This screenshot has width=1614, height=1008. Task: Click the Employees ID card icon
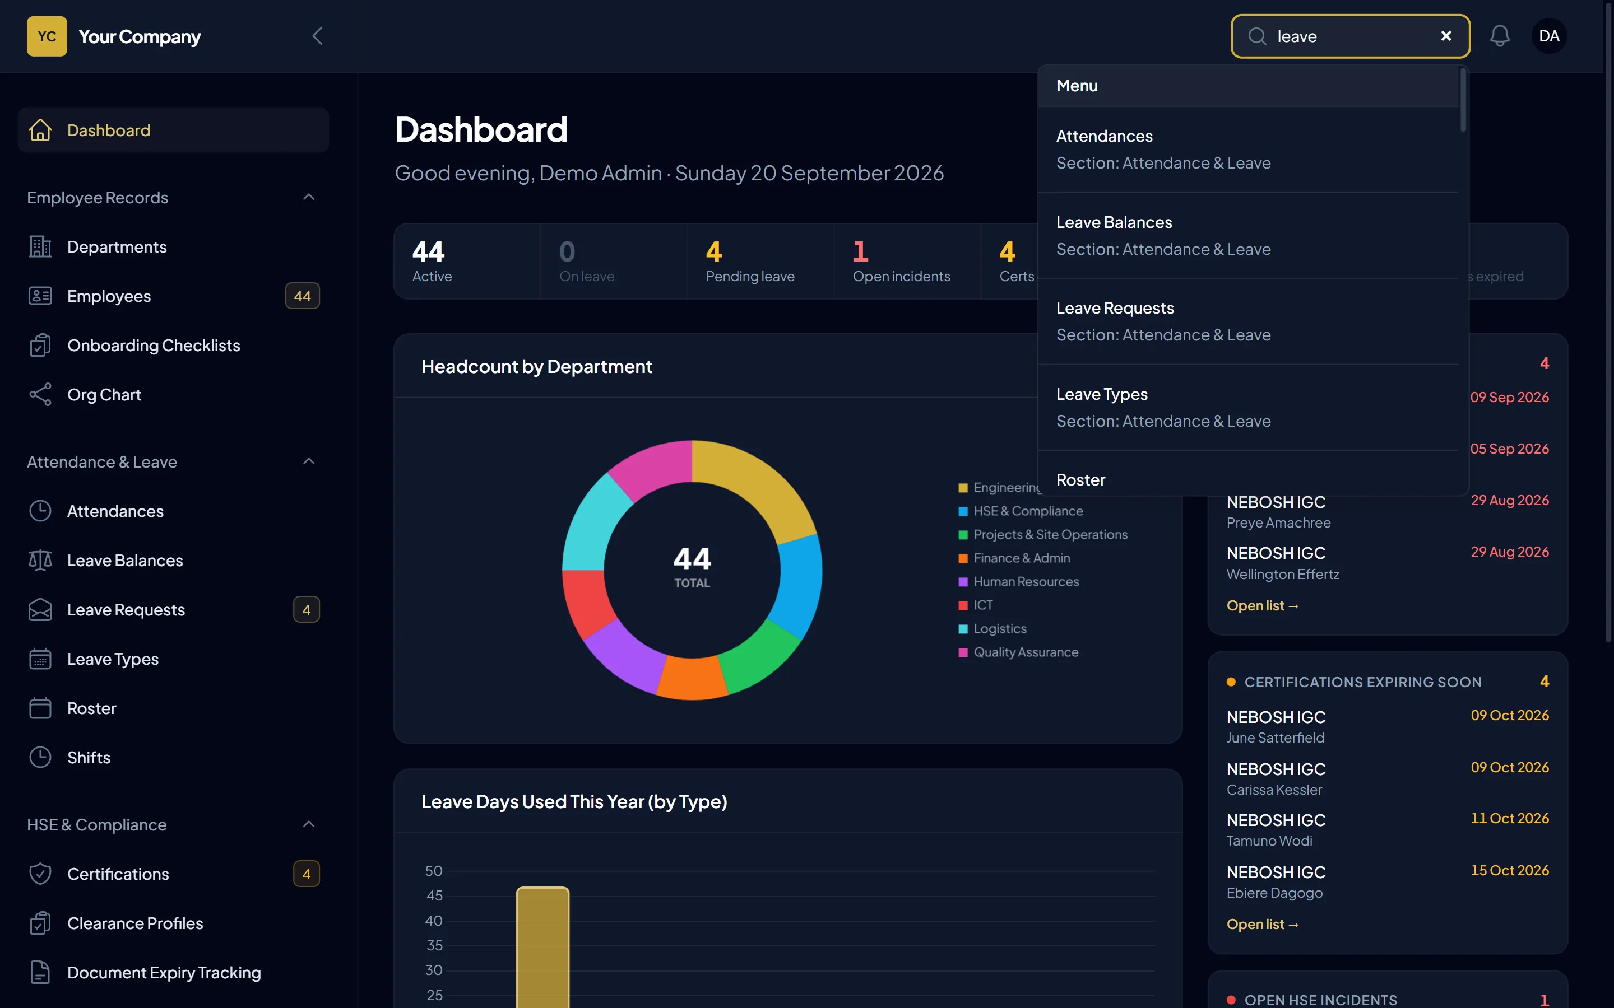coord(40,296)
